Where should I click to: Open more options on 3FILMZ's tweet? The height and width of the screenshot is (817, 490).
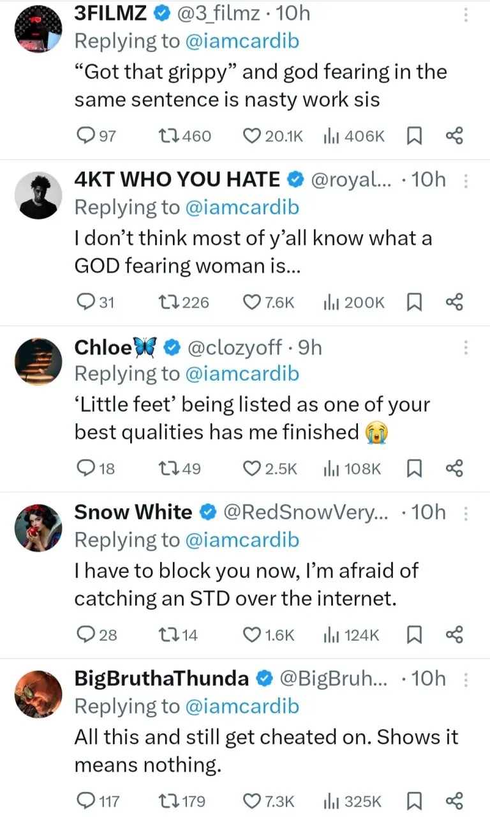click(466, 14)
